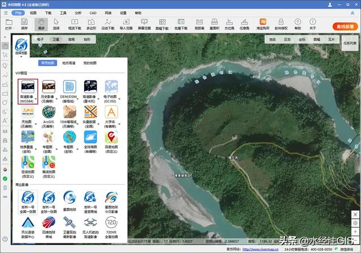361x253 pixels.
Task: Collapse the ribbon with the double chevron
Action: click(352, 13)
